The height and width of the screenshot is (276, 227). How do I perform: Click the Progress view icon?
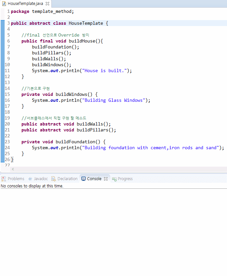pos(114,179)
